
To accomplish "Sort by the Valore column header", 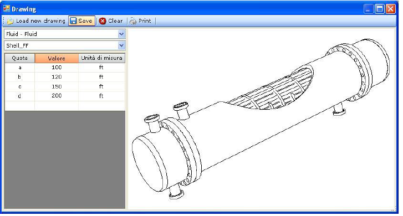I will click(57, 58).
